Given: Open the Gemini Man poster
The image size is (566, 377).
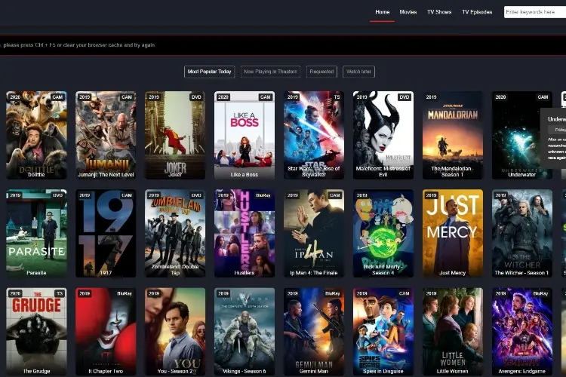Looking at the screenshot, I should [314, 332].
